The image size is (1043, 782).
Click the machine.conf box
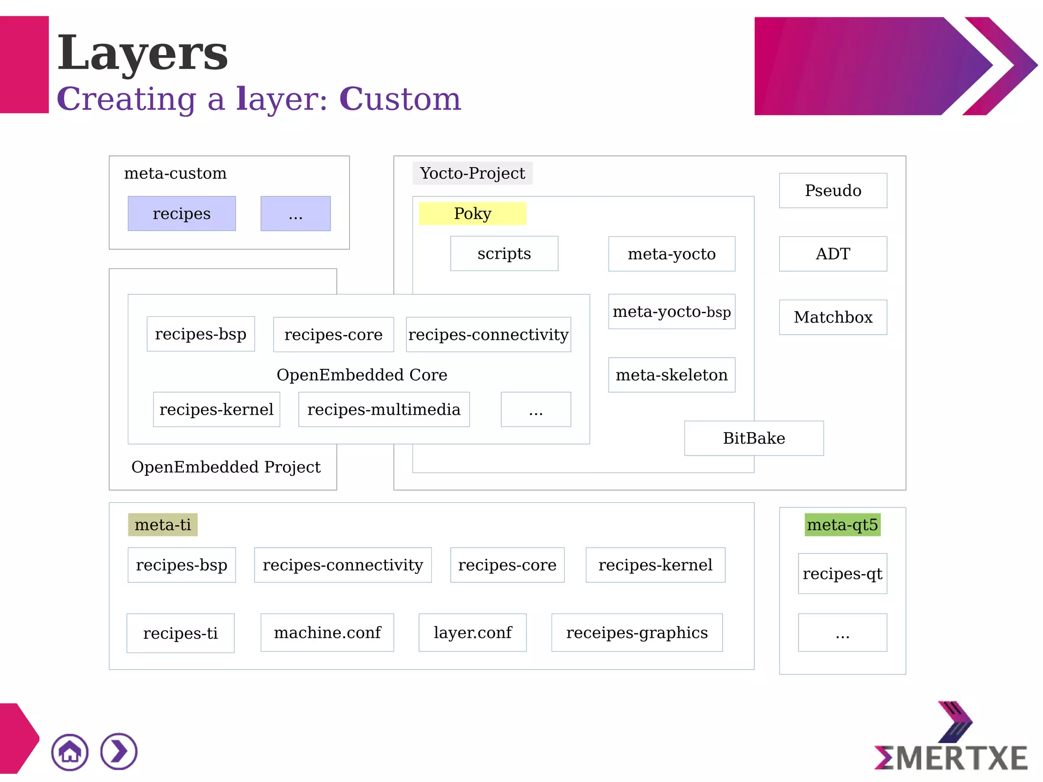coord(327,632)
